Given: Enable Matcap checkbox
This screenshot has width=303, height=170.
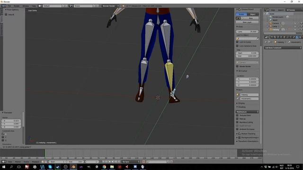Looking at the screenshot, I should [237, 119].
